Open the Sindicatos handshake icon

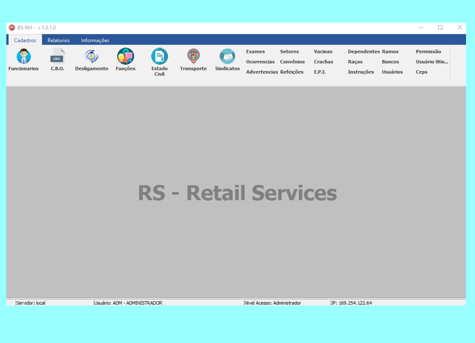[x=227, y=56]
